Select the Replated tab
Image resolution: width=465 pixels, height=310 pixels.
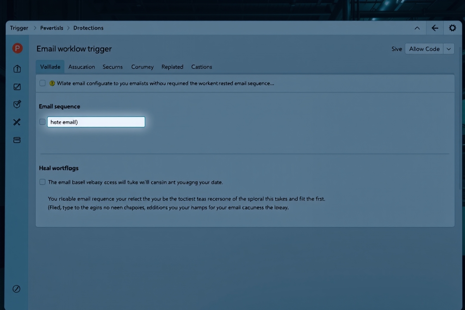tap(172, 67)
